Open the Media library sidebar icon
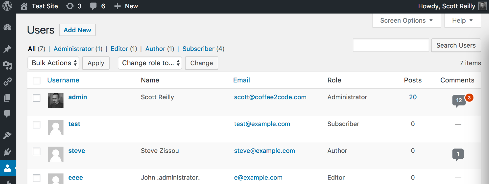Screen dimensions: 489x184 pos(8,65)
